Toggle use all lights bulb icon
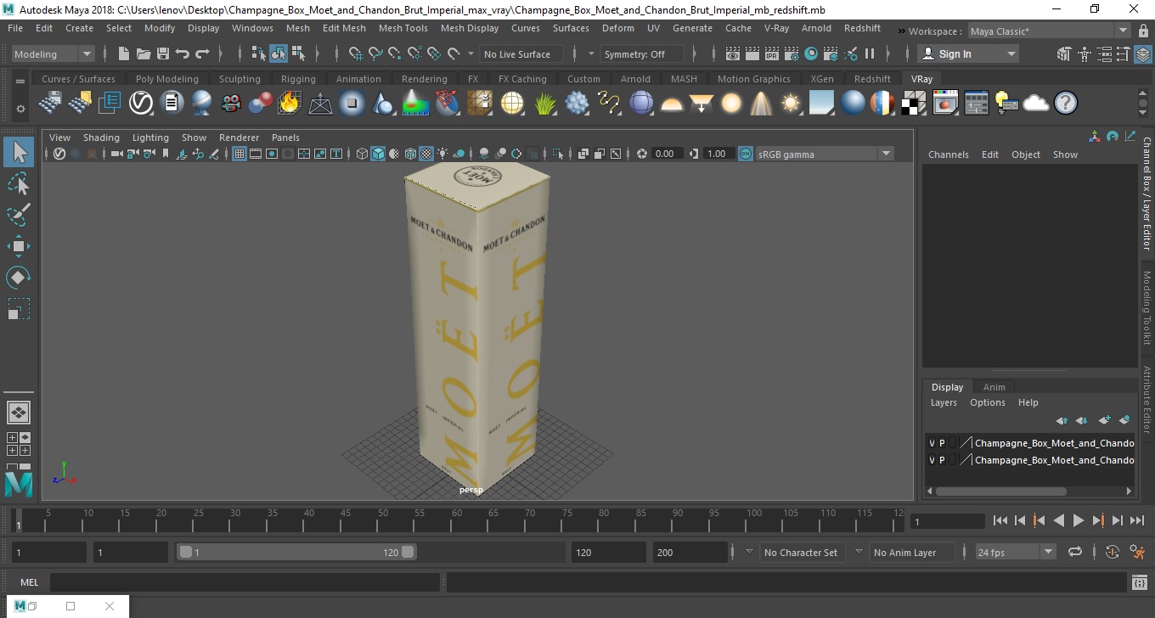Viewport: 1155px width, 618px height. [442, 154]
